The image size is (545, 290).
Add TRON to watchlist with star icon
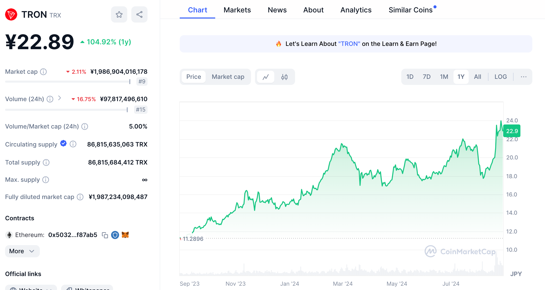pyautogui.click(x=119, y=14)
